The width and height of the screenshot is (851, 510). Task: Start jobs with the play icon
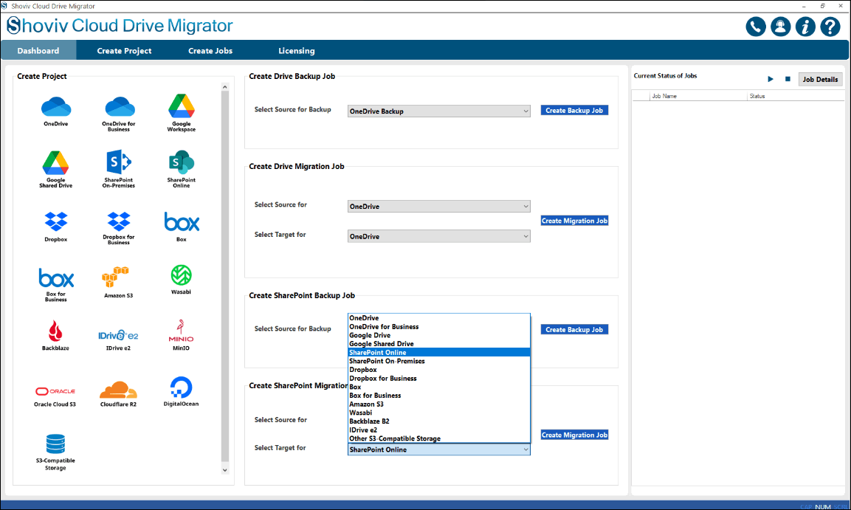(x=770, y=79)
